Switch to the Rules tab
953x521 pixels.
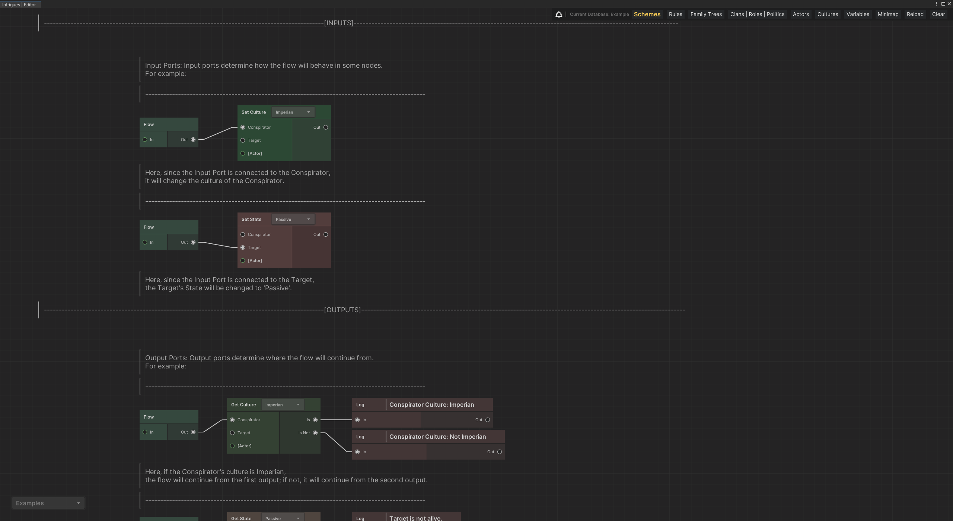[675, 14]
